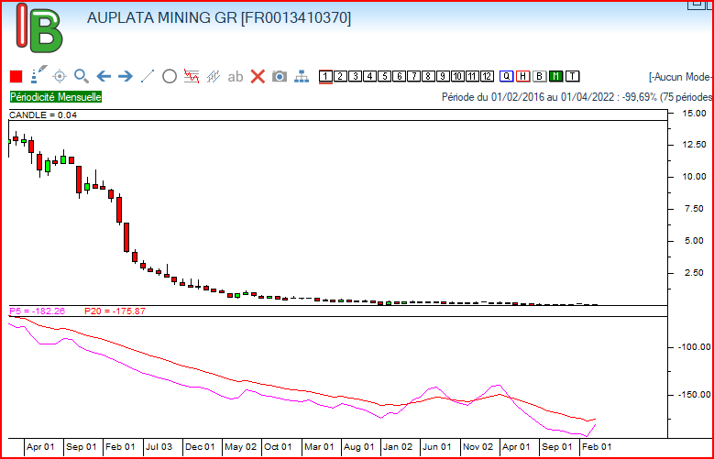Click the May 02 date marker
Image resolution: width=714 pixels, height=459 pixels.
click(240, 447)
